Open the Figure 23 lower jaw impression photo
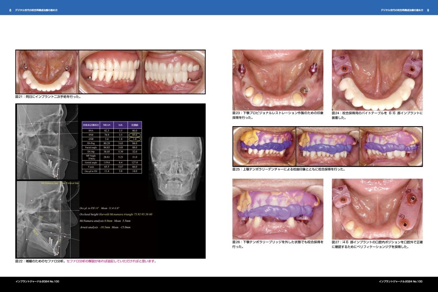Image resolution: width=438 pixels, height=292 pixels. click(x=278, y=80)
